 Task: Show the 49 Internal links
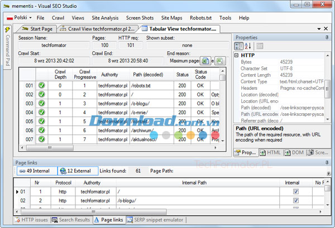point(37,171)
